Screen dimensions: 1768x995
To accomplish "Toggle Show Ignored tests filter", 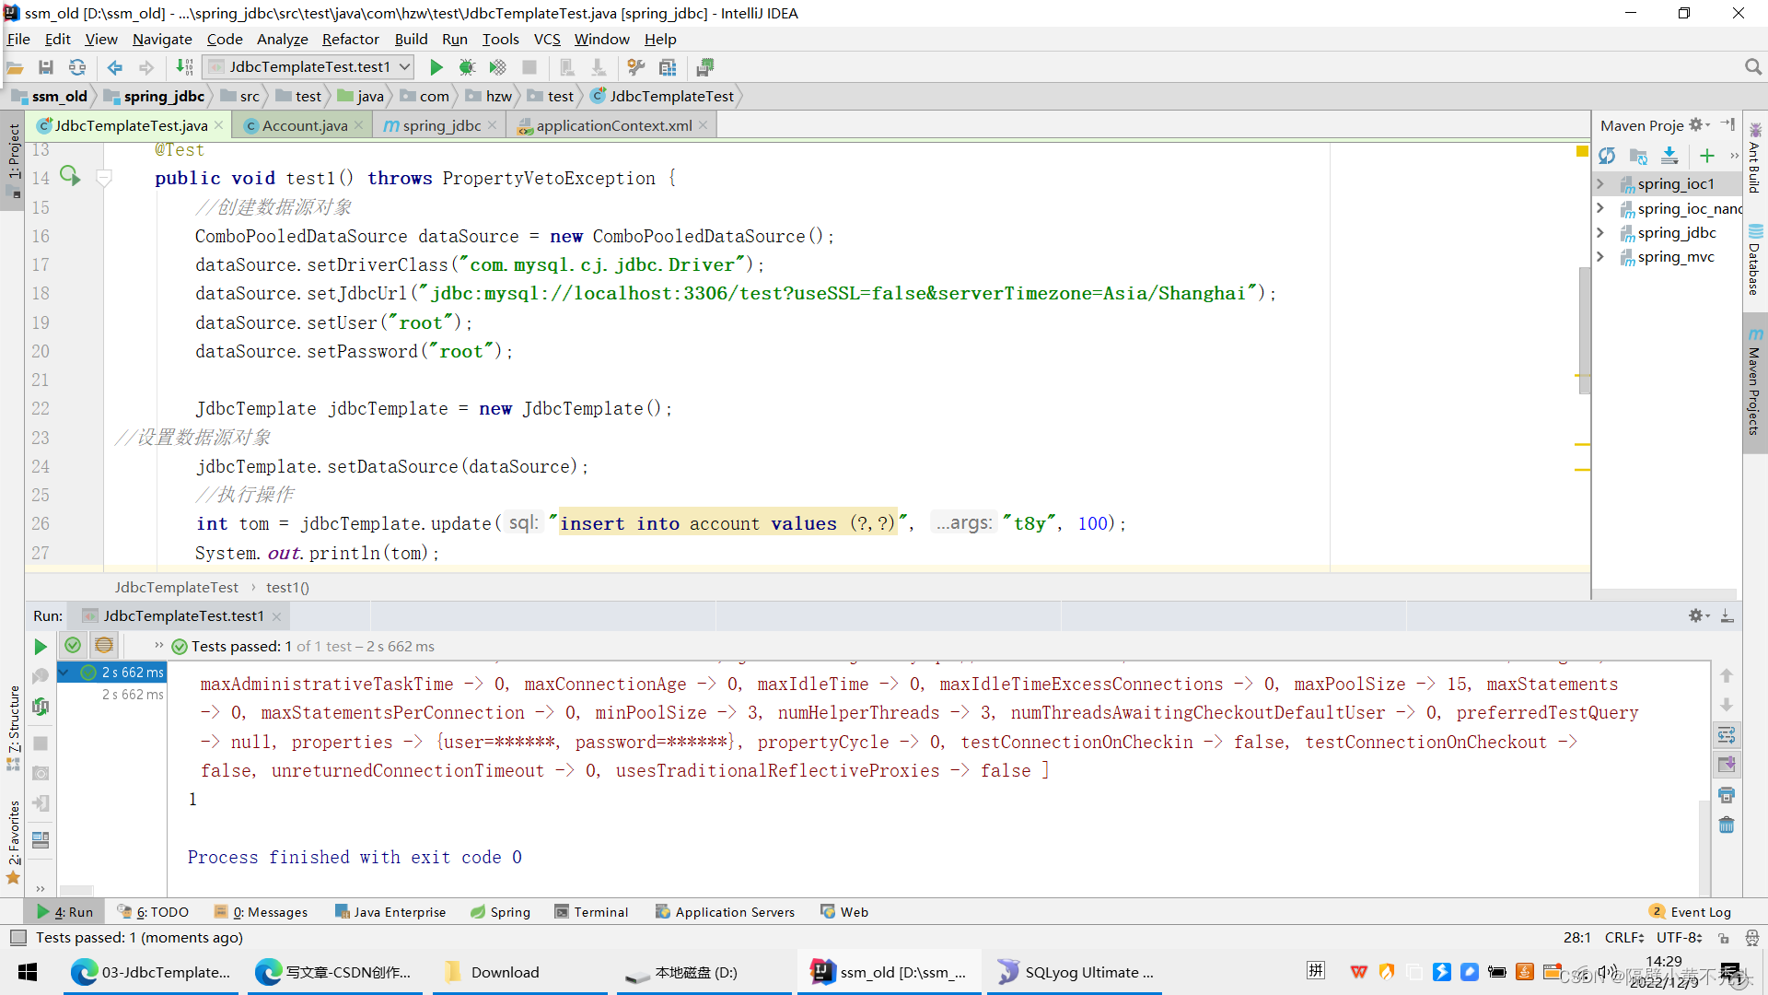I will (x=104, y=645).
